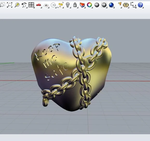
Task: Set Shaded Viewport with dotted sphere icon
Action: pyautogui.click(x=104, y=5)
